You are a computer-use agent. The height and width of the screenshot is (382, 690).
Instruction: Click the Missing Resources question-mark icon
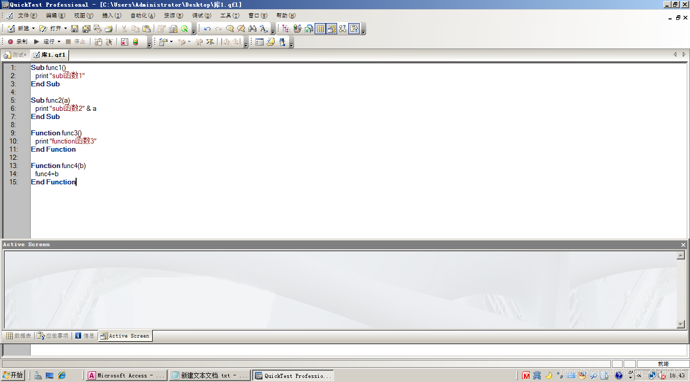[x=343, y=29]
